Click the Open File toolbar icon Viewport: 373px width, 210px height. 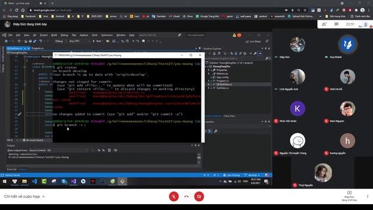[x=26, y=41]
